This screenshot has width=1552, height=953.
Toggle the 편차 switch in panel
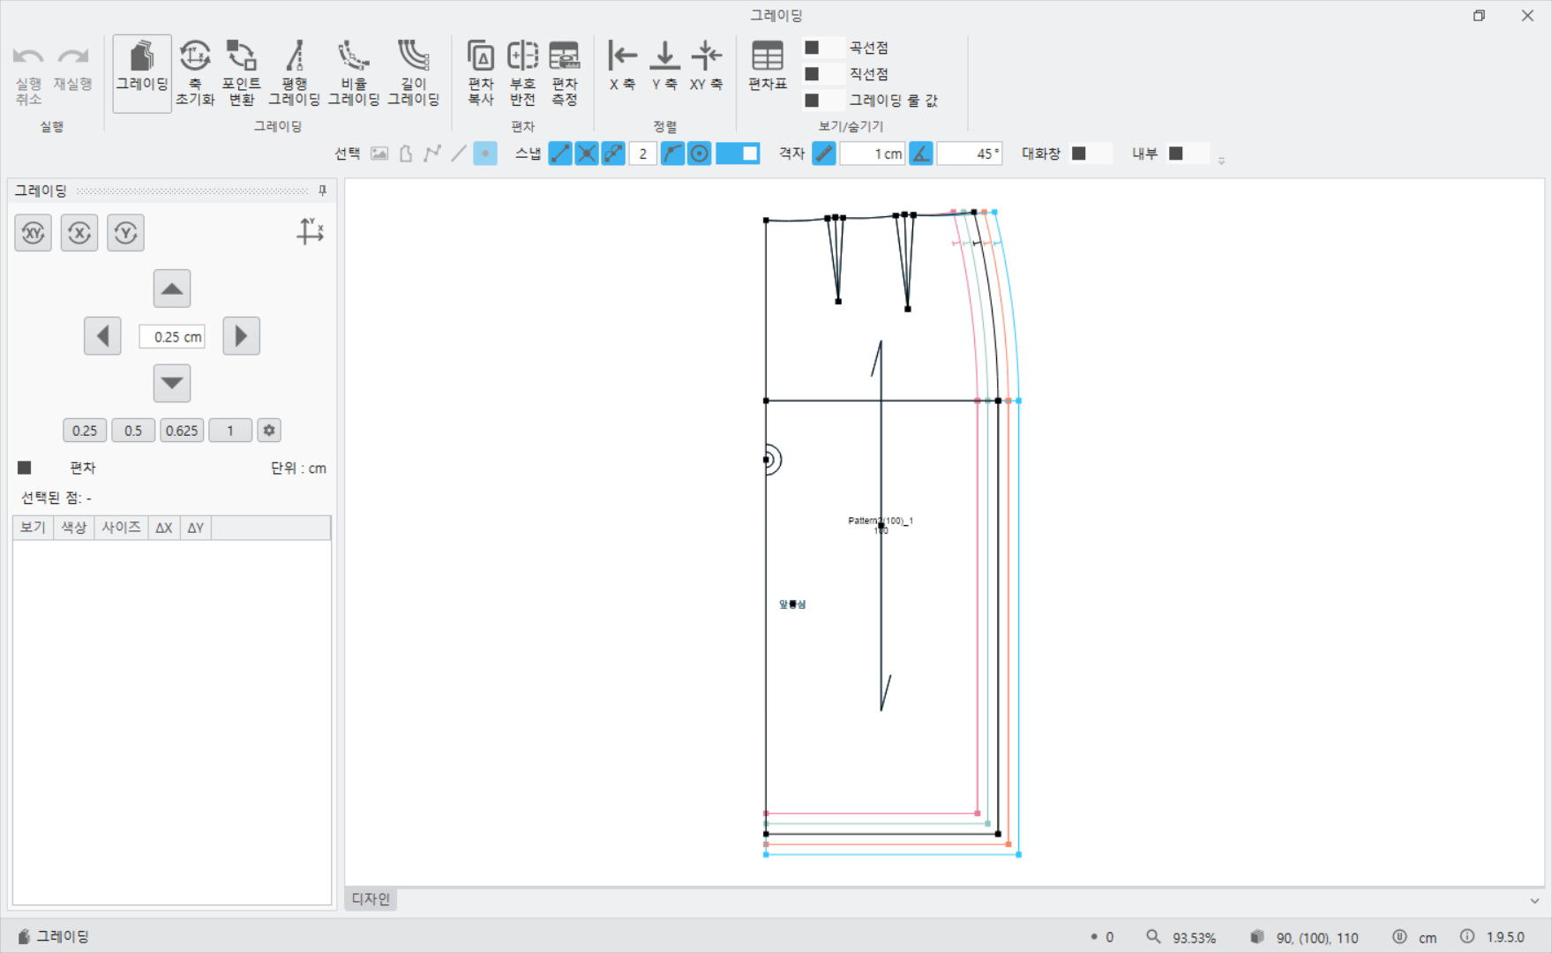36,468
